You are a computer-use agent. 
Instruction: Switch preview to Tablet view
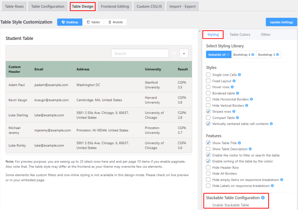pos(93,22)
